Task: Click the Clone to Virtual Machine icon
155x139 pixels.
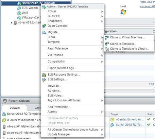Action: [x=107, y=38]
